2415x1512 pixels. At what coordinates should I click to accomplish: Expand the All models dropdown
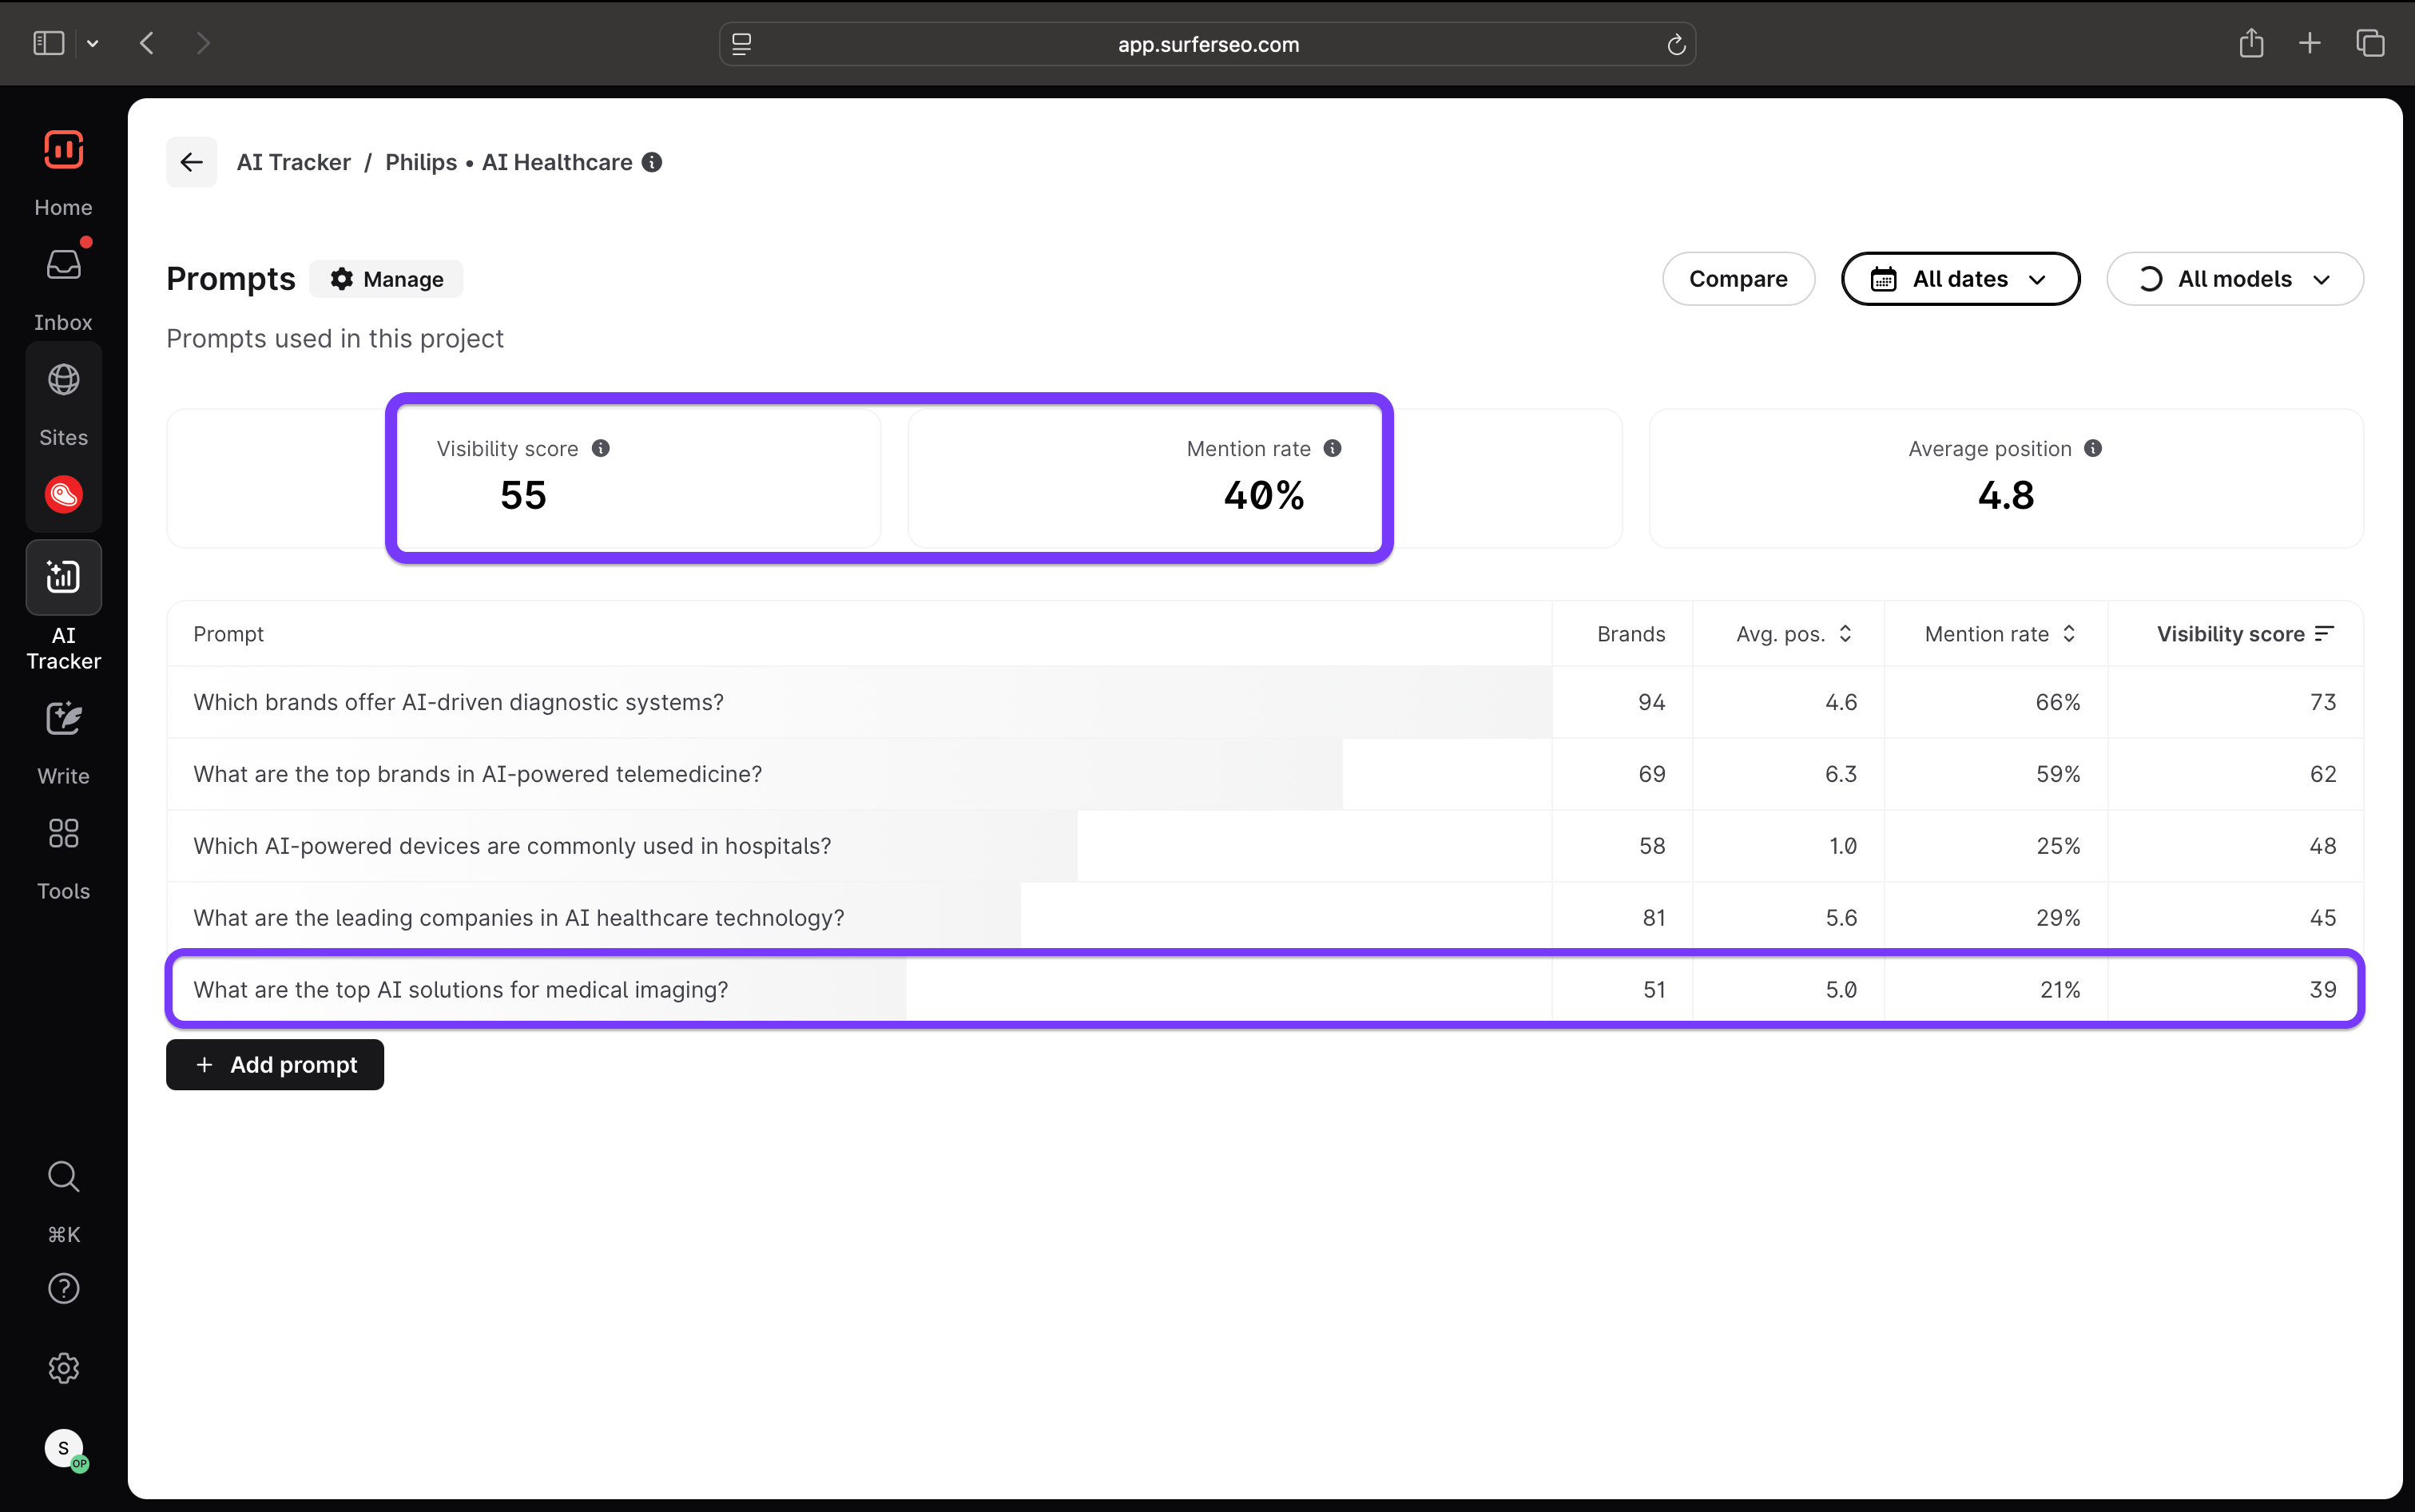tap(2234, 279)
